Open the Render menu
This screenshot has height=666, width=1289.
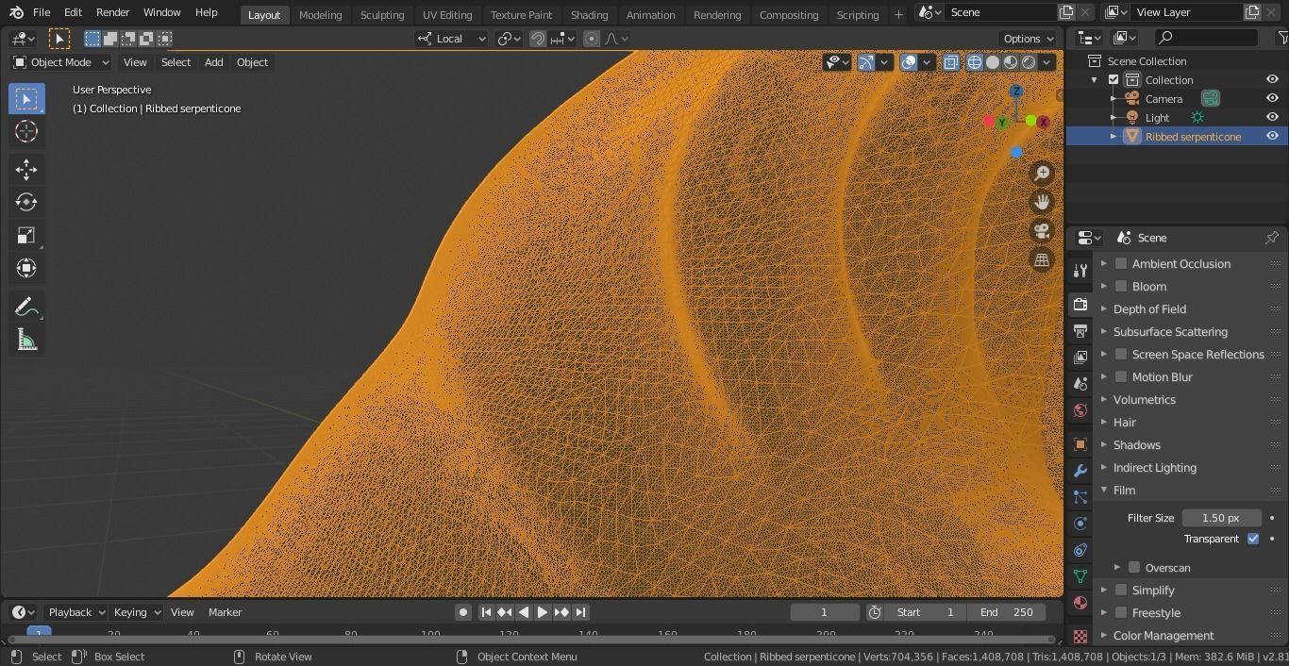click(x=112, y=12)
